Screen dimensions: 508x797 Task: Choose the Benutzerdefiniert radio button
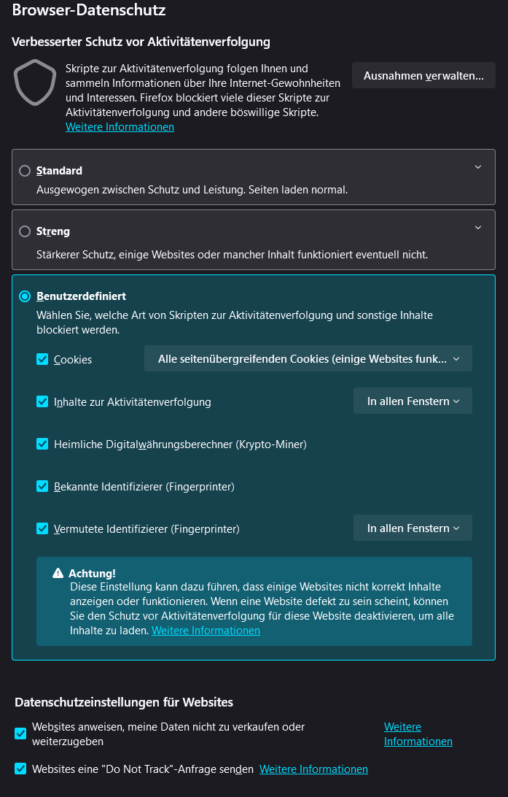click(25, 296)
